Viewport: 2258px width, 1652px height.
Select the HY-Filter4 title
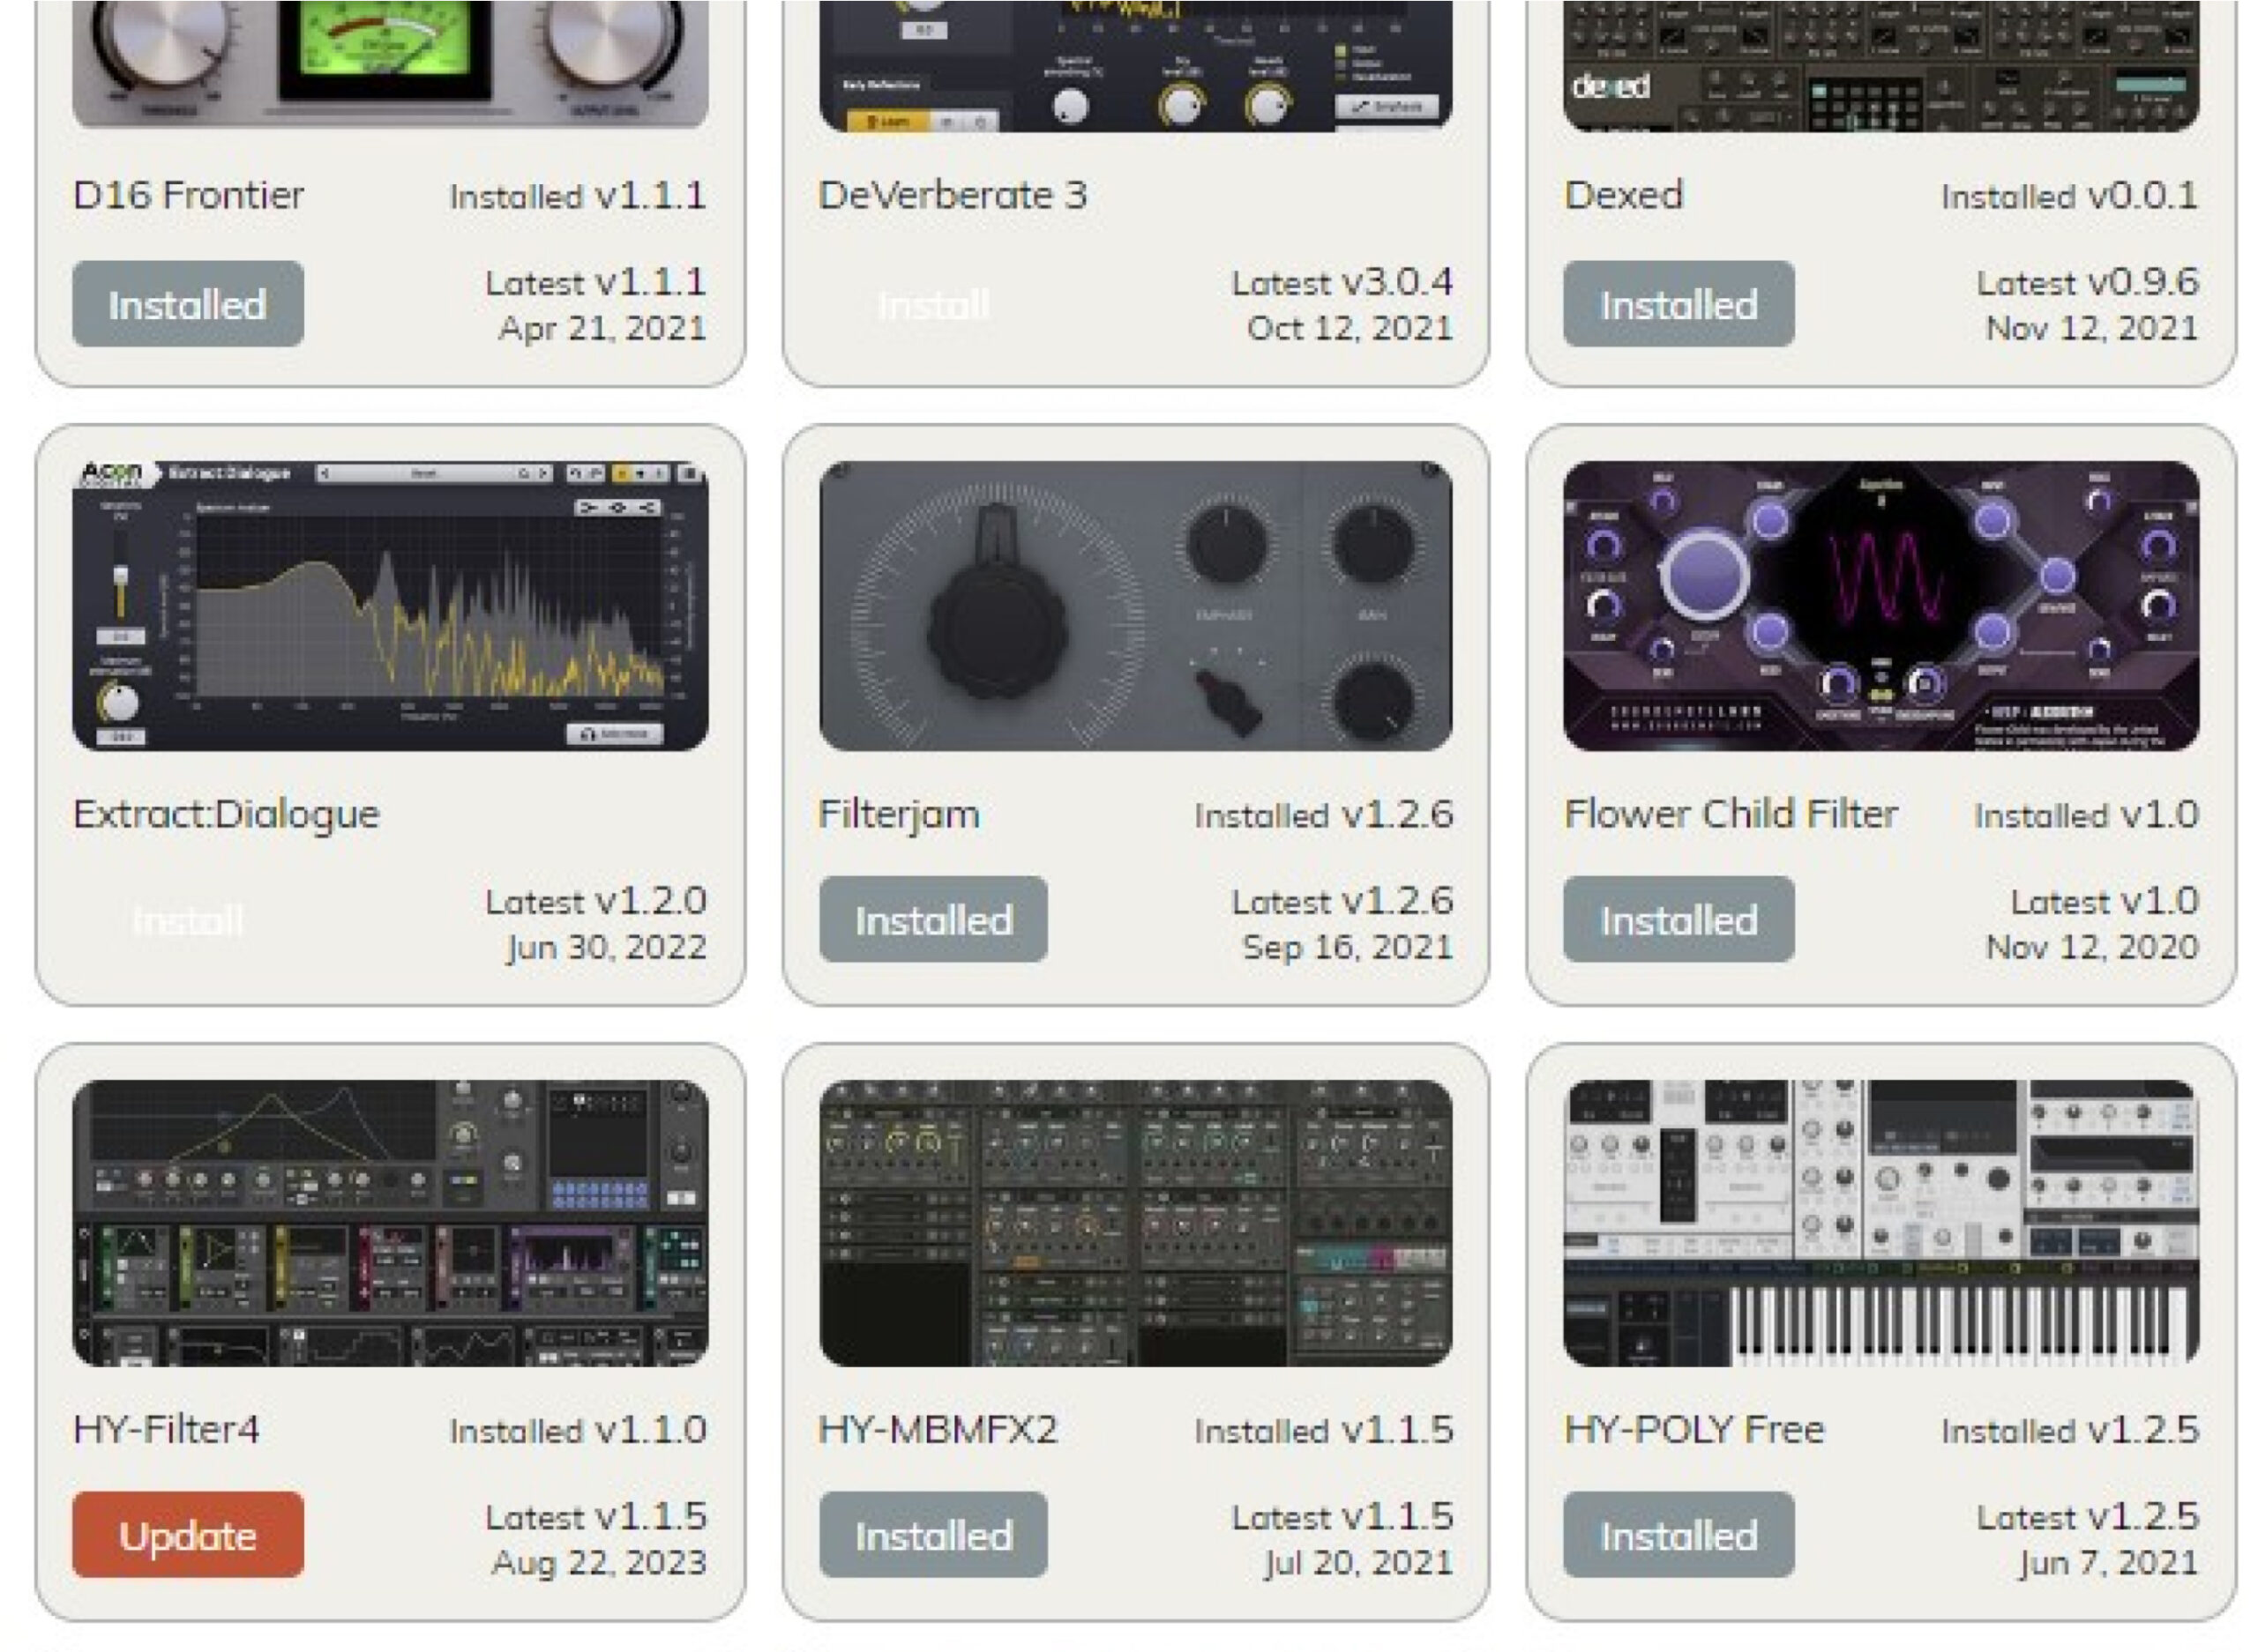click(x=166, y=1429)
